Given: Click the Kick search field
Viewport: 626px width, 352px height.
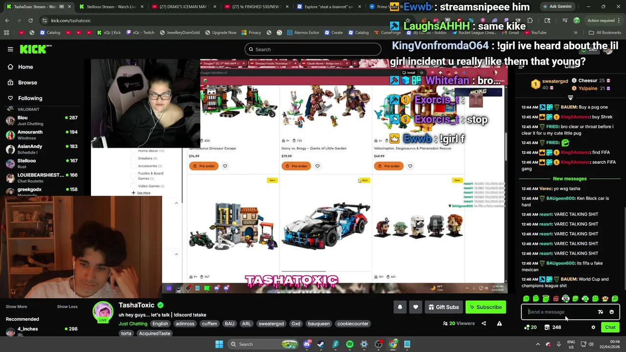Looking at the screenshot, I should (x=313, y=49).
